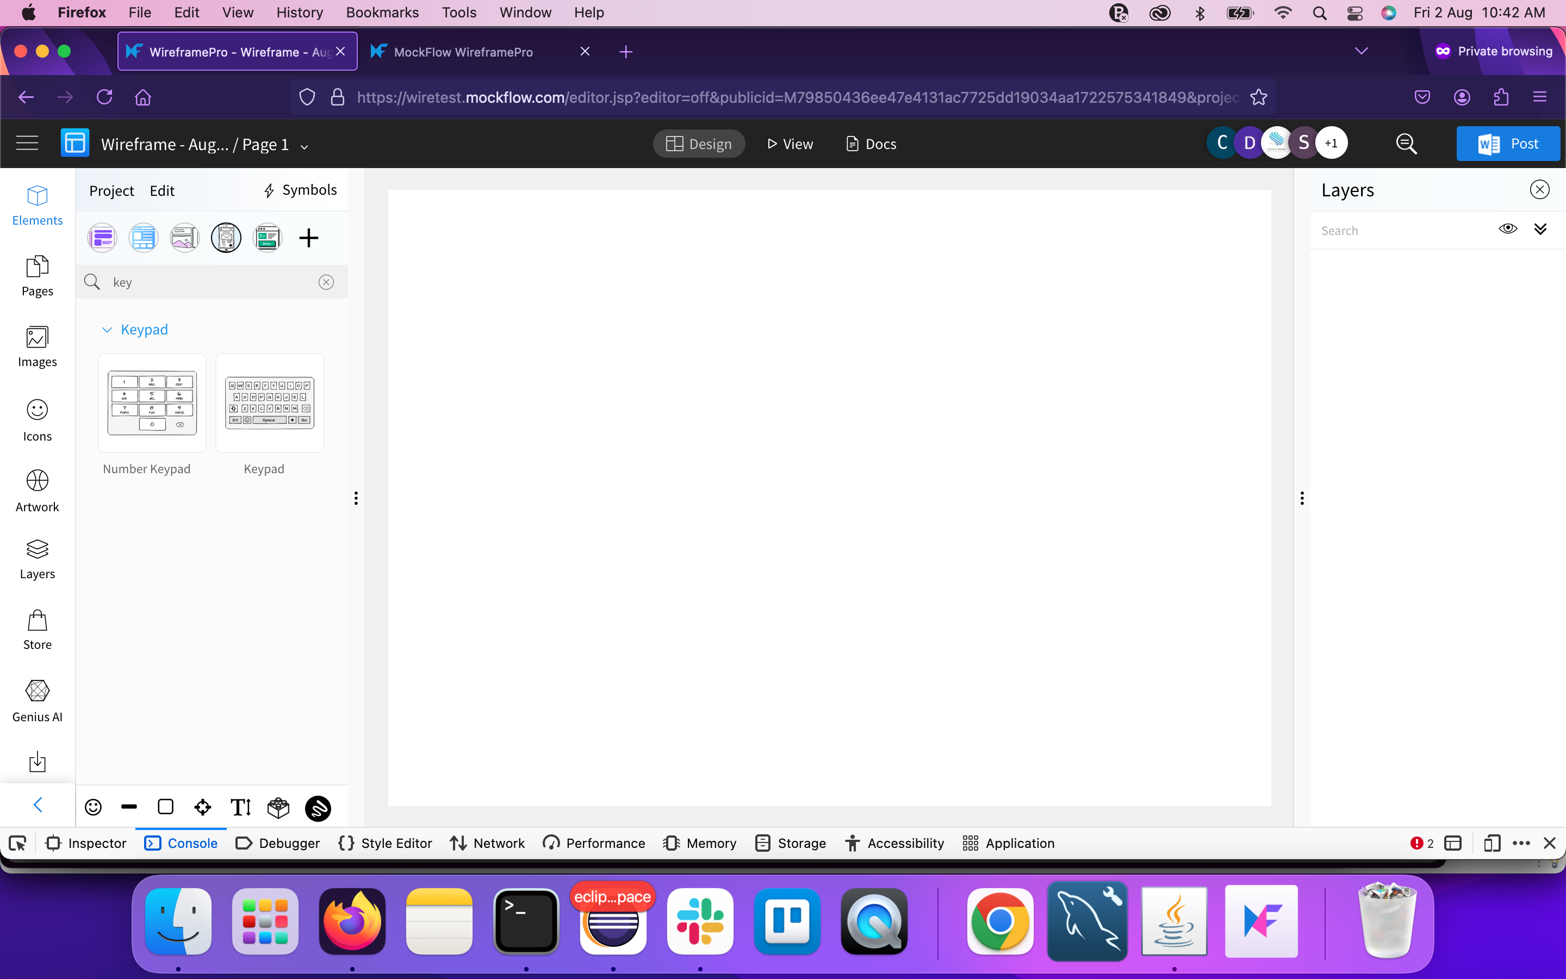Viewport: 1566px width, 979px height.
Task: Open the Genius AI panel
Action: pos(37,700)
